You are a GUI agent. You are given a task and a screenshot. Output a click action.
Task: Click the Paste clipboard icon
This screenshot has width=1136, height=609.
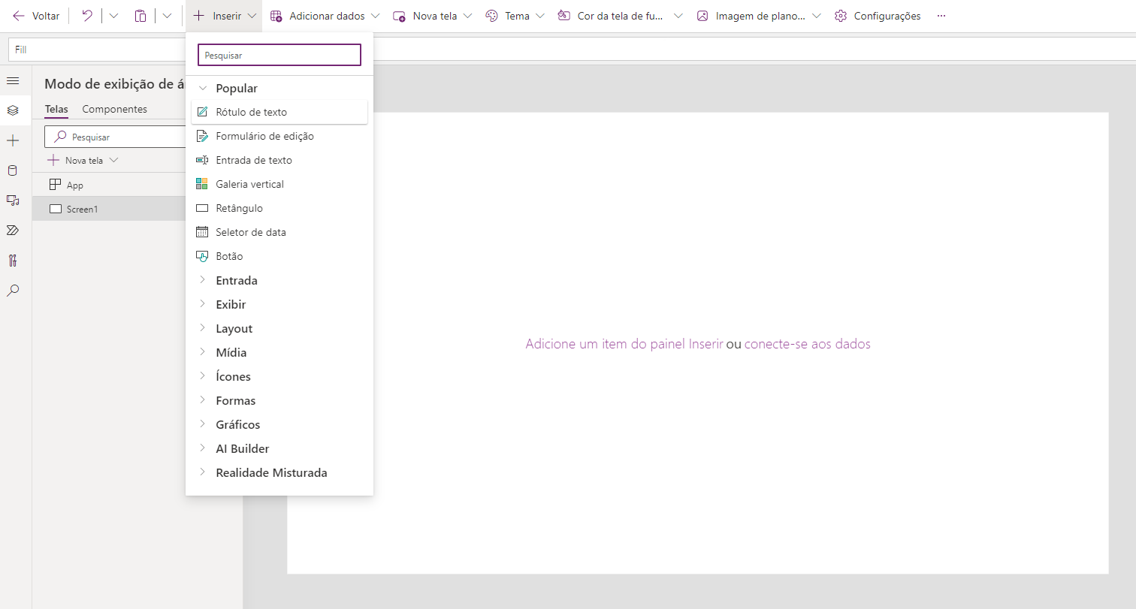point(140,16)
